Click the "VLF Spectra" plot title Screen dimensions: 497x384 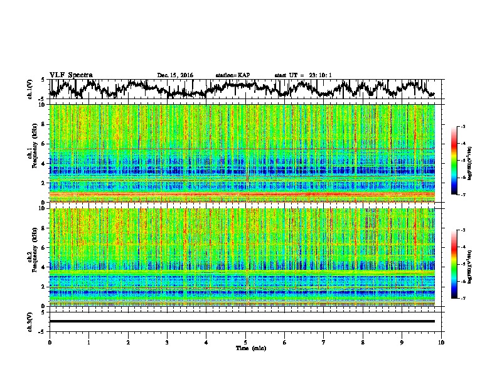pyautogui.click(x=71, y=75)
